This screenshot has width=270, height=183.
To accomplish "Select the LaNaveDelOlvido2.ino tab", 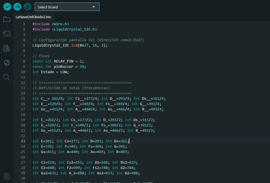I will [34, 17].
